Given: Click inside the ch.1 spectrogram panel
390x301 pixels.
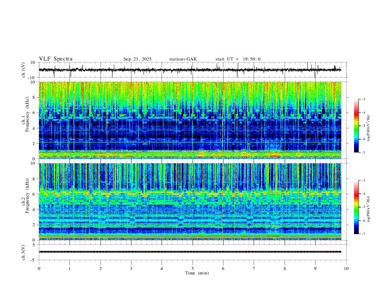Looking at the screenshot, I should (190, 120).
